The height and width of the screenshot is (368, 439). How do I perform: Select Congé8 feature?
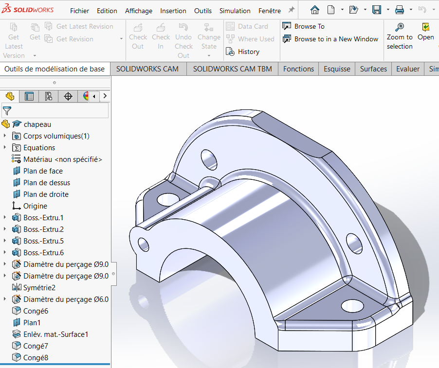click(x=36, y=357)
